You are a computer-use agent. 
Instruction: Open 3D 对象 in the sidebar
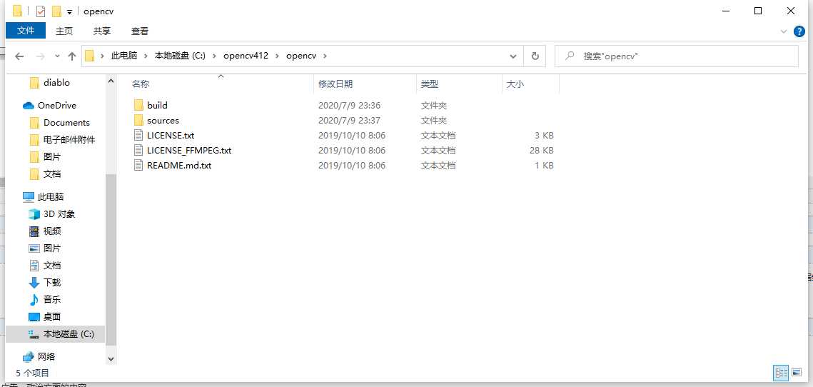tap(59, 213)
